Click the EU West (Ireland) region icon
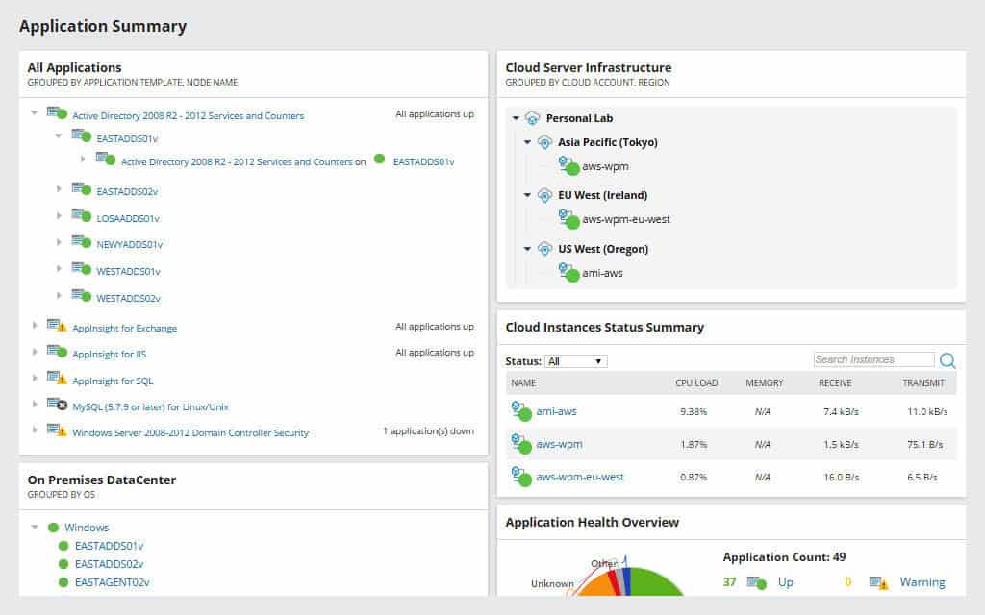Image resolution: width=985 pixels, height=615 pixels. point(544,195)
